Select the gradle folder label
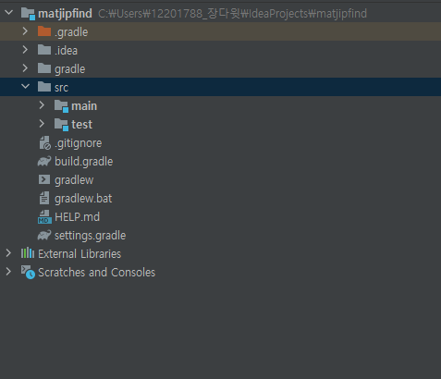441x379 pixels. coord(70,69)
